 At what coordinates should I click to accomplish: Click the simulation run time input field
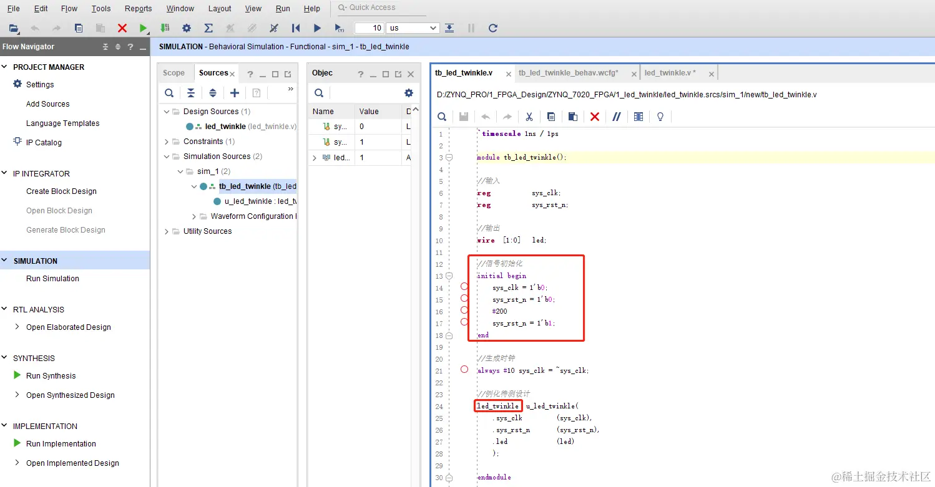pyautogui.click(x=369, y=28)
